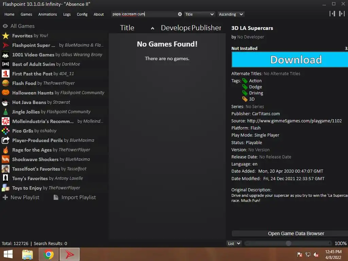Select the Flash Food burger icon
This screenshot has width=348, height=261.
tap(5, 83)
